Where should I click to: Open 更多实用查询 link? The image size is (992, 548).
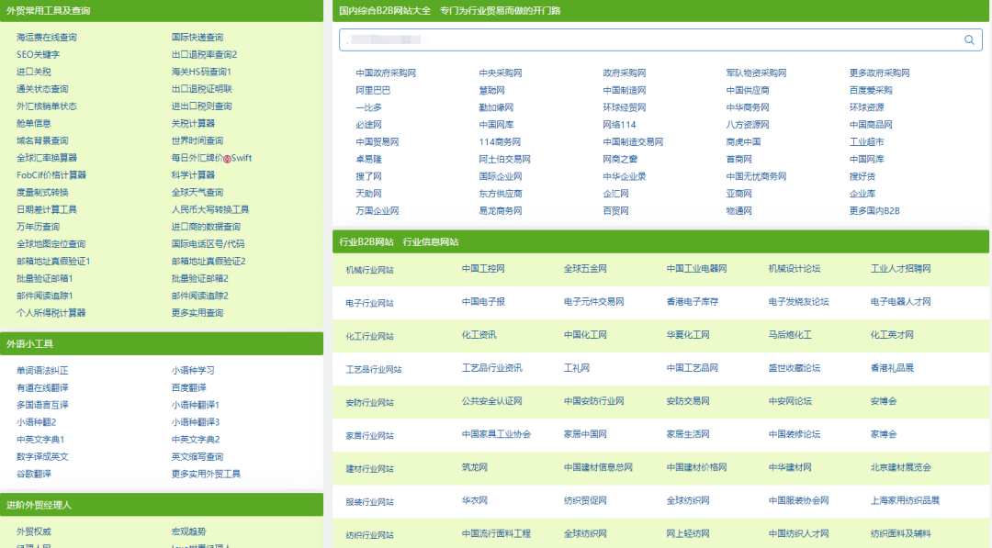(197, 313)
